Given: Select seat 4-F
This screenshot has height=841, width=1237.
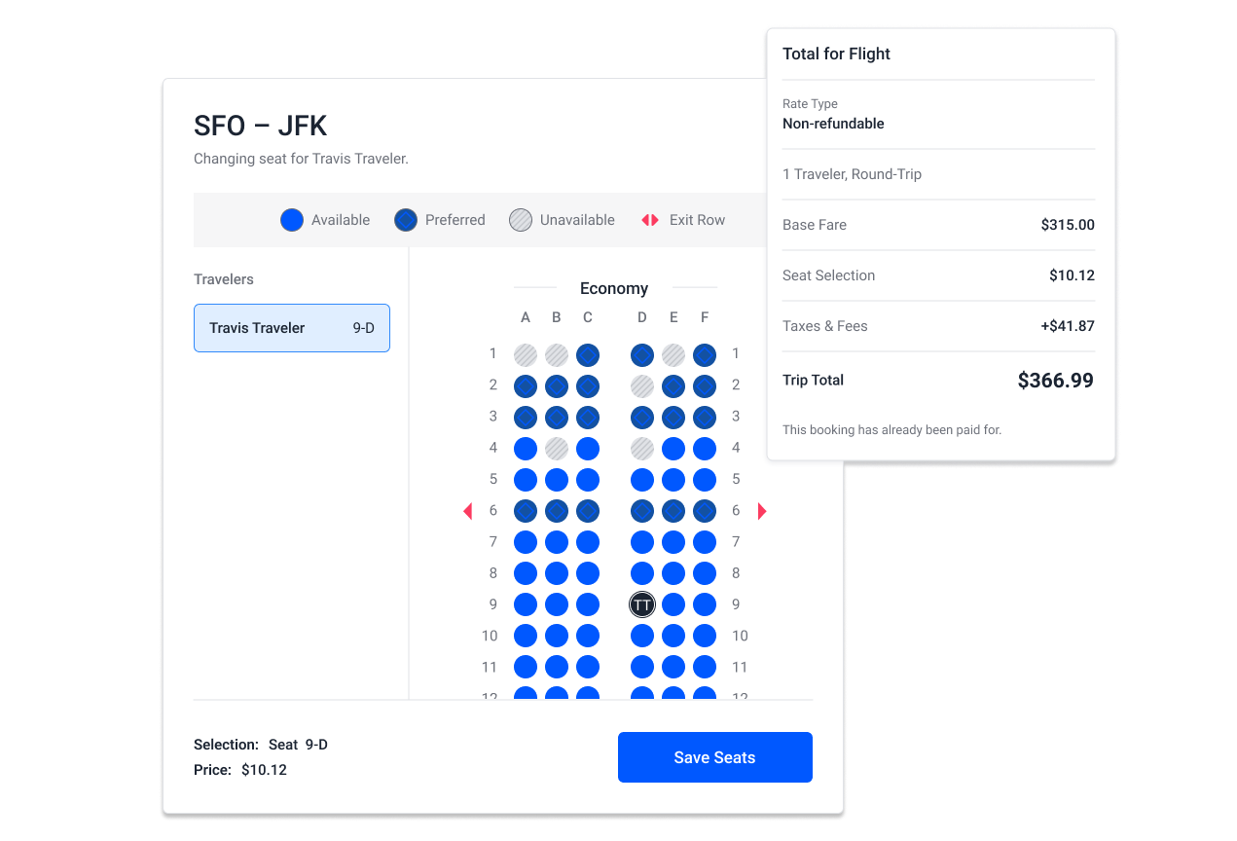Looking at the screenshot, I should 705,449.
